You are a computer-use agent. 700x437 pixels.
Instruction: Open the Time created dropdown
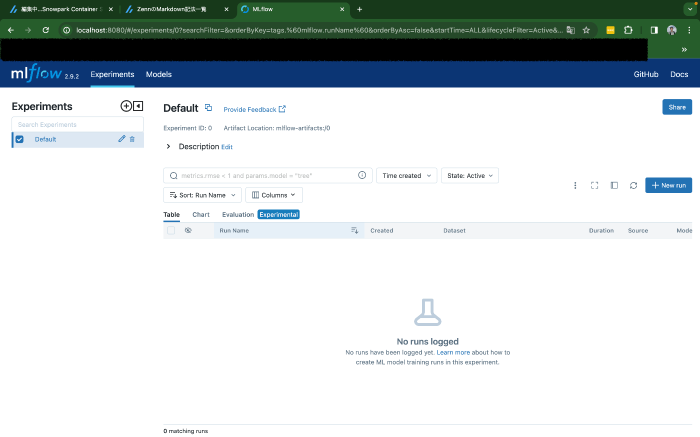point(406,175)
